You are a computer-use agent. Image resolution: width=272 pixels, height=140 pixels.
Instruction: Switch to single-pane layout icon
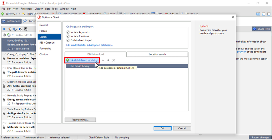tap(269, 14)
